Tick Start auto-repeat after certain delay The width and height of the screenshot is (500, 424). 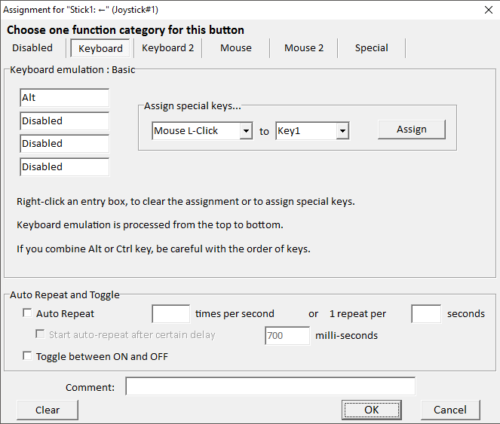pyautogui.click(x=41, y=335)
